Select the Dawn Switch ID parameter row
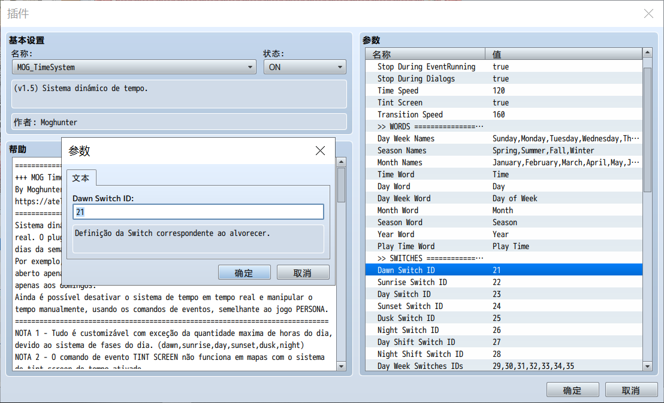 click(504, 269)
